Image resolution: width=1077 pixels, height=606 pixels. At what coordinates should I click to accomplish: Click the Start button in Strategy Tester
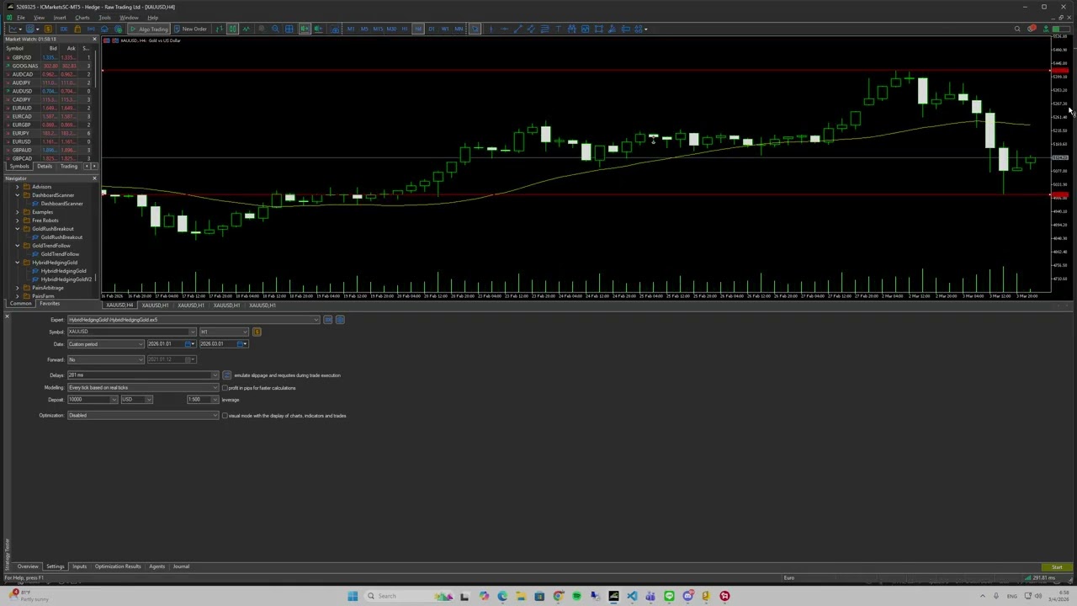click(x=1057, y=567)
